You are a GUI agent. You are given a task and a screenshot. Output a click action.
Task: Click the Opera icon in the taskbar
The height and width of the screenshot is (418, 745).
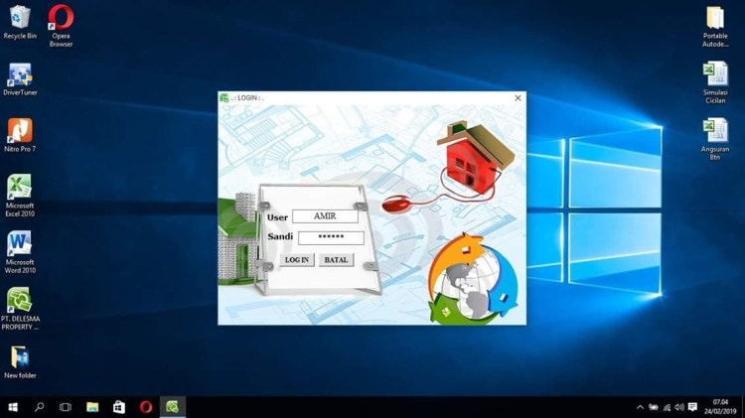146,407
